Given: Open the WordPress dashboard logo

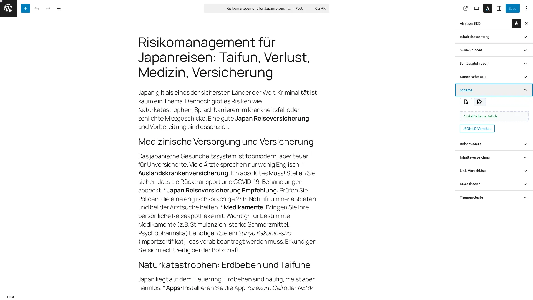Looking at the screenshot, I should click(x=8, y=8).
